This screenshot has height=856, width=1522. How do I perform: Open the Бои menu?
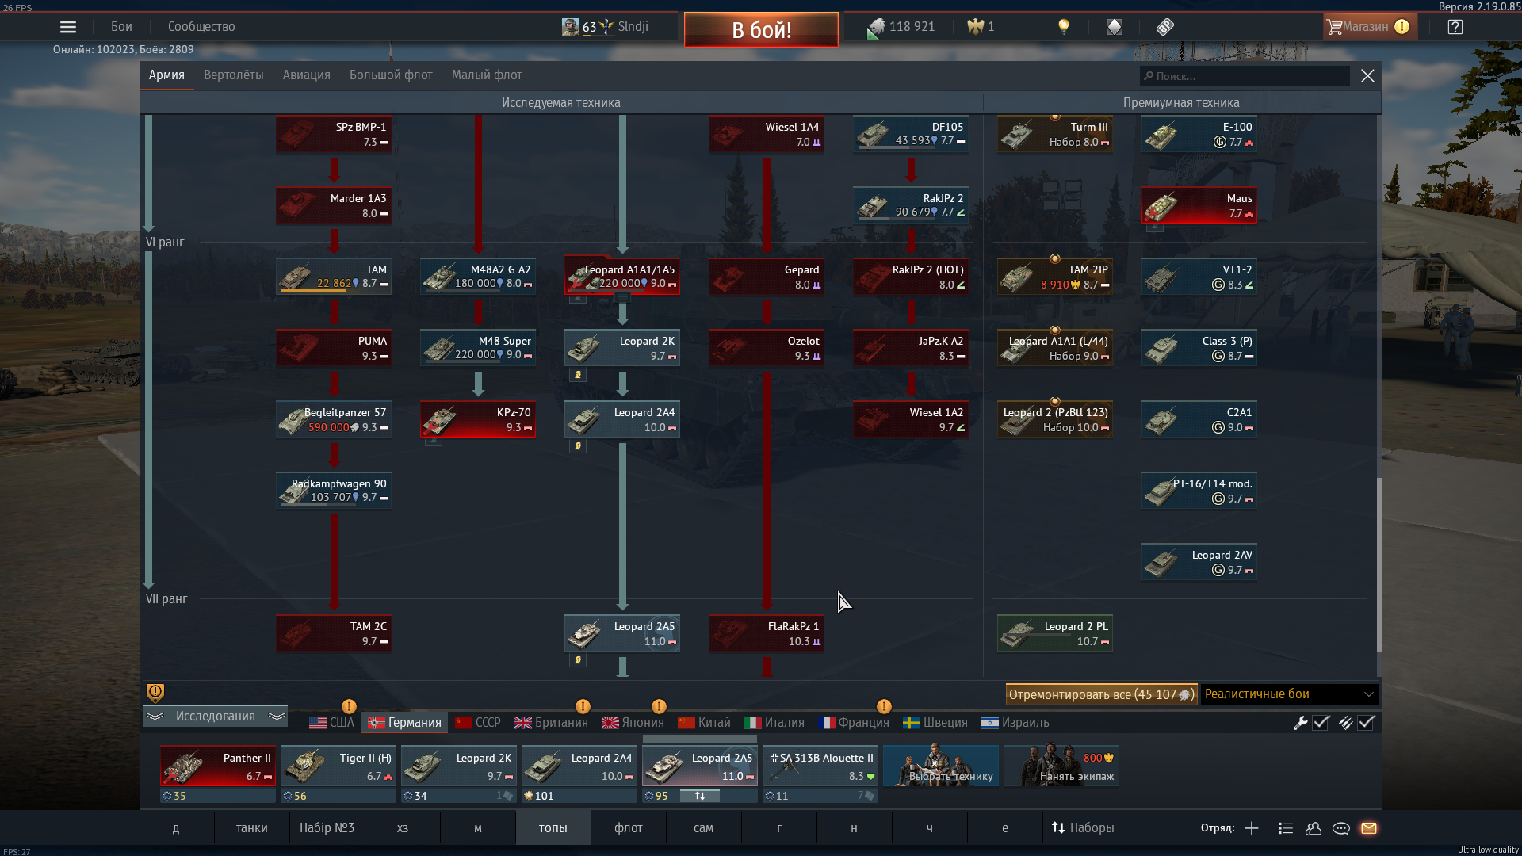(x=121, y=27)
